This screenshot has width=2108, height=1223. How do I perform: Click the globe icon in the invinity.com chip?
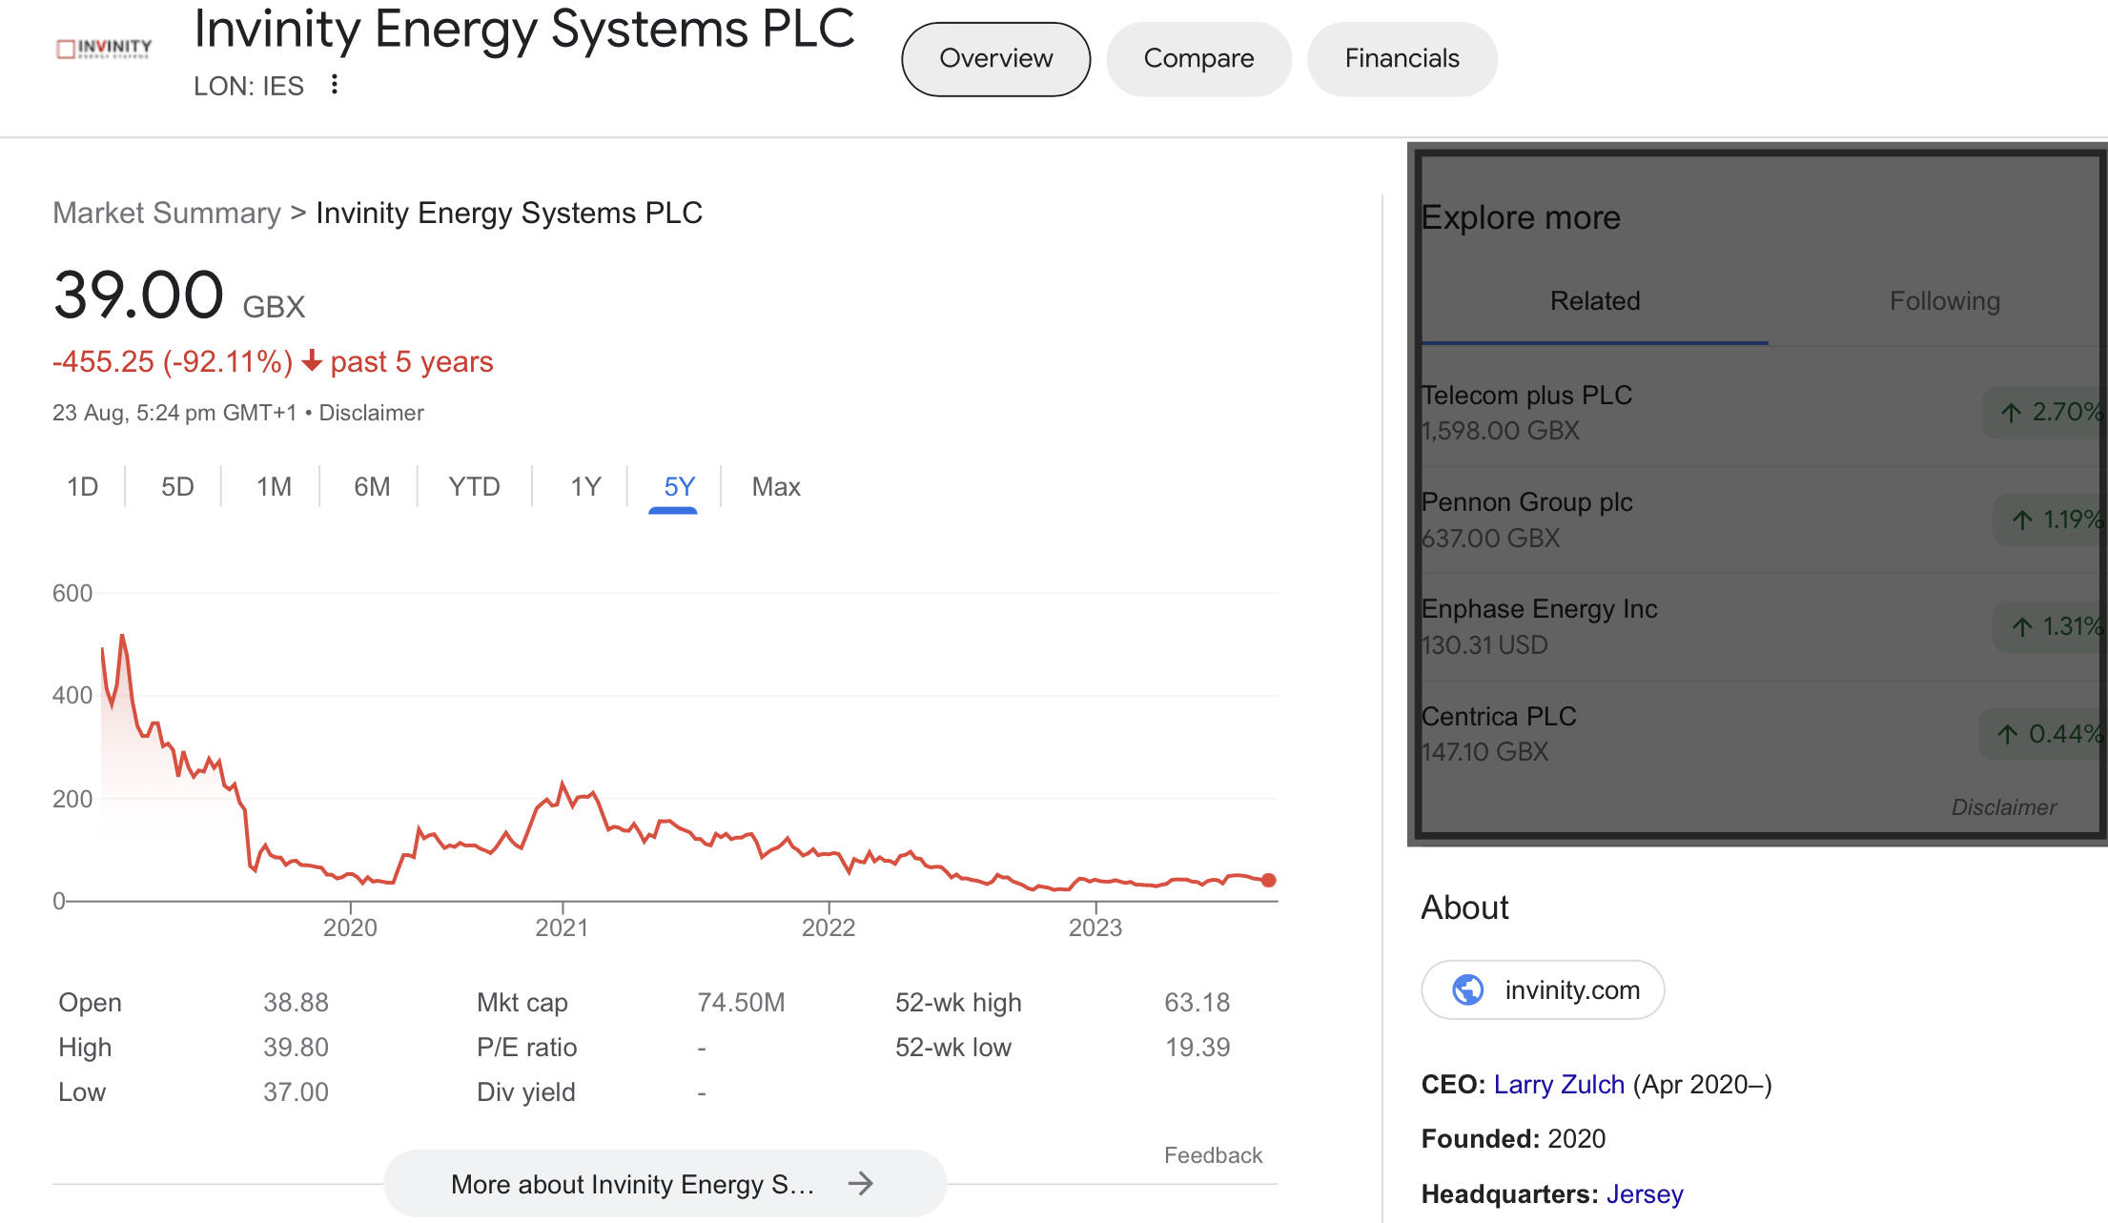[1467, 989]
